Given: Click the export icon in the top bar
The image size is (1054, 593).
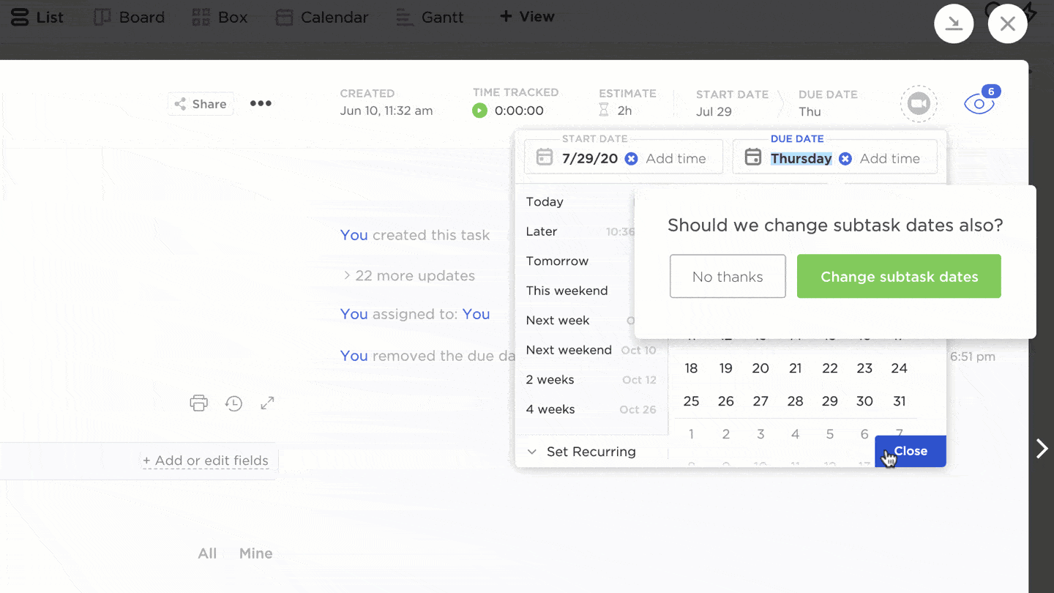Looking at the screenshot, I should pos(954,23).
